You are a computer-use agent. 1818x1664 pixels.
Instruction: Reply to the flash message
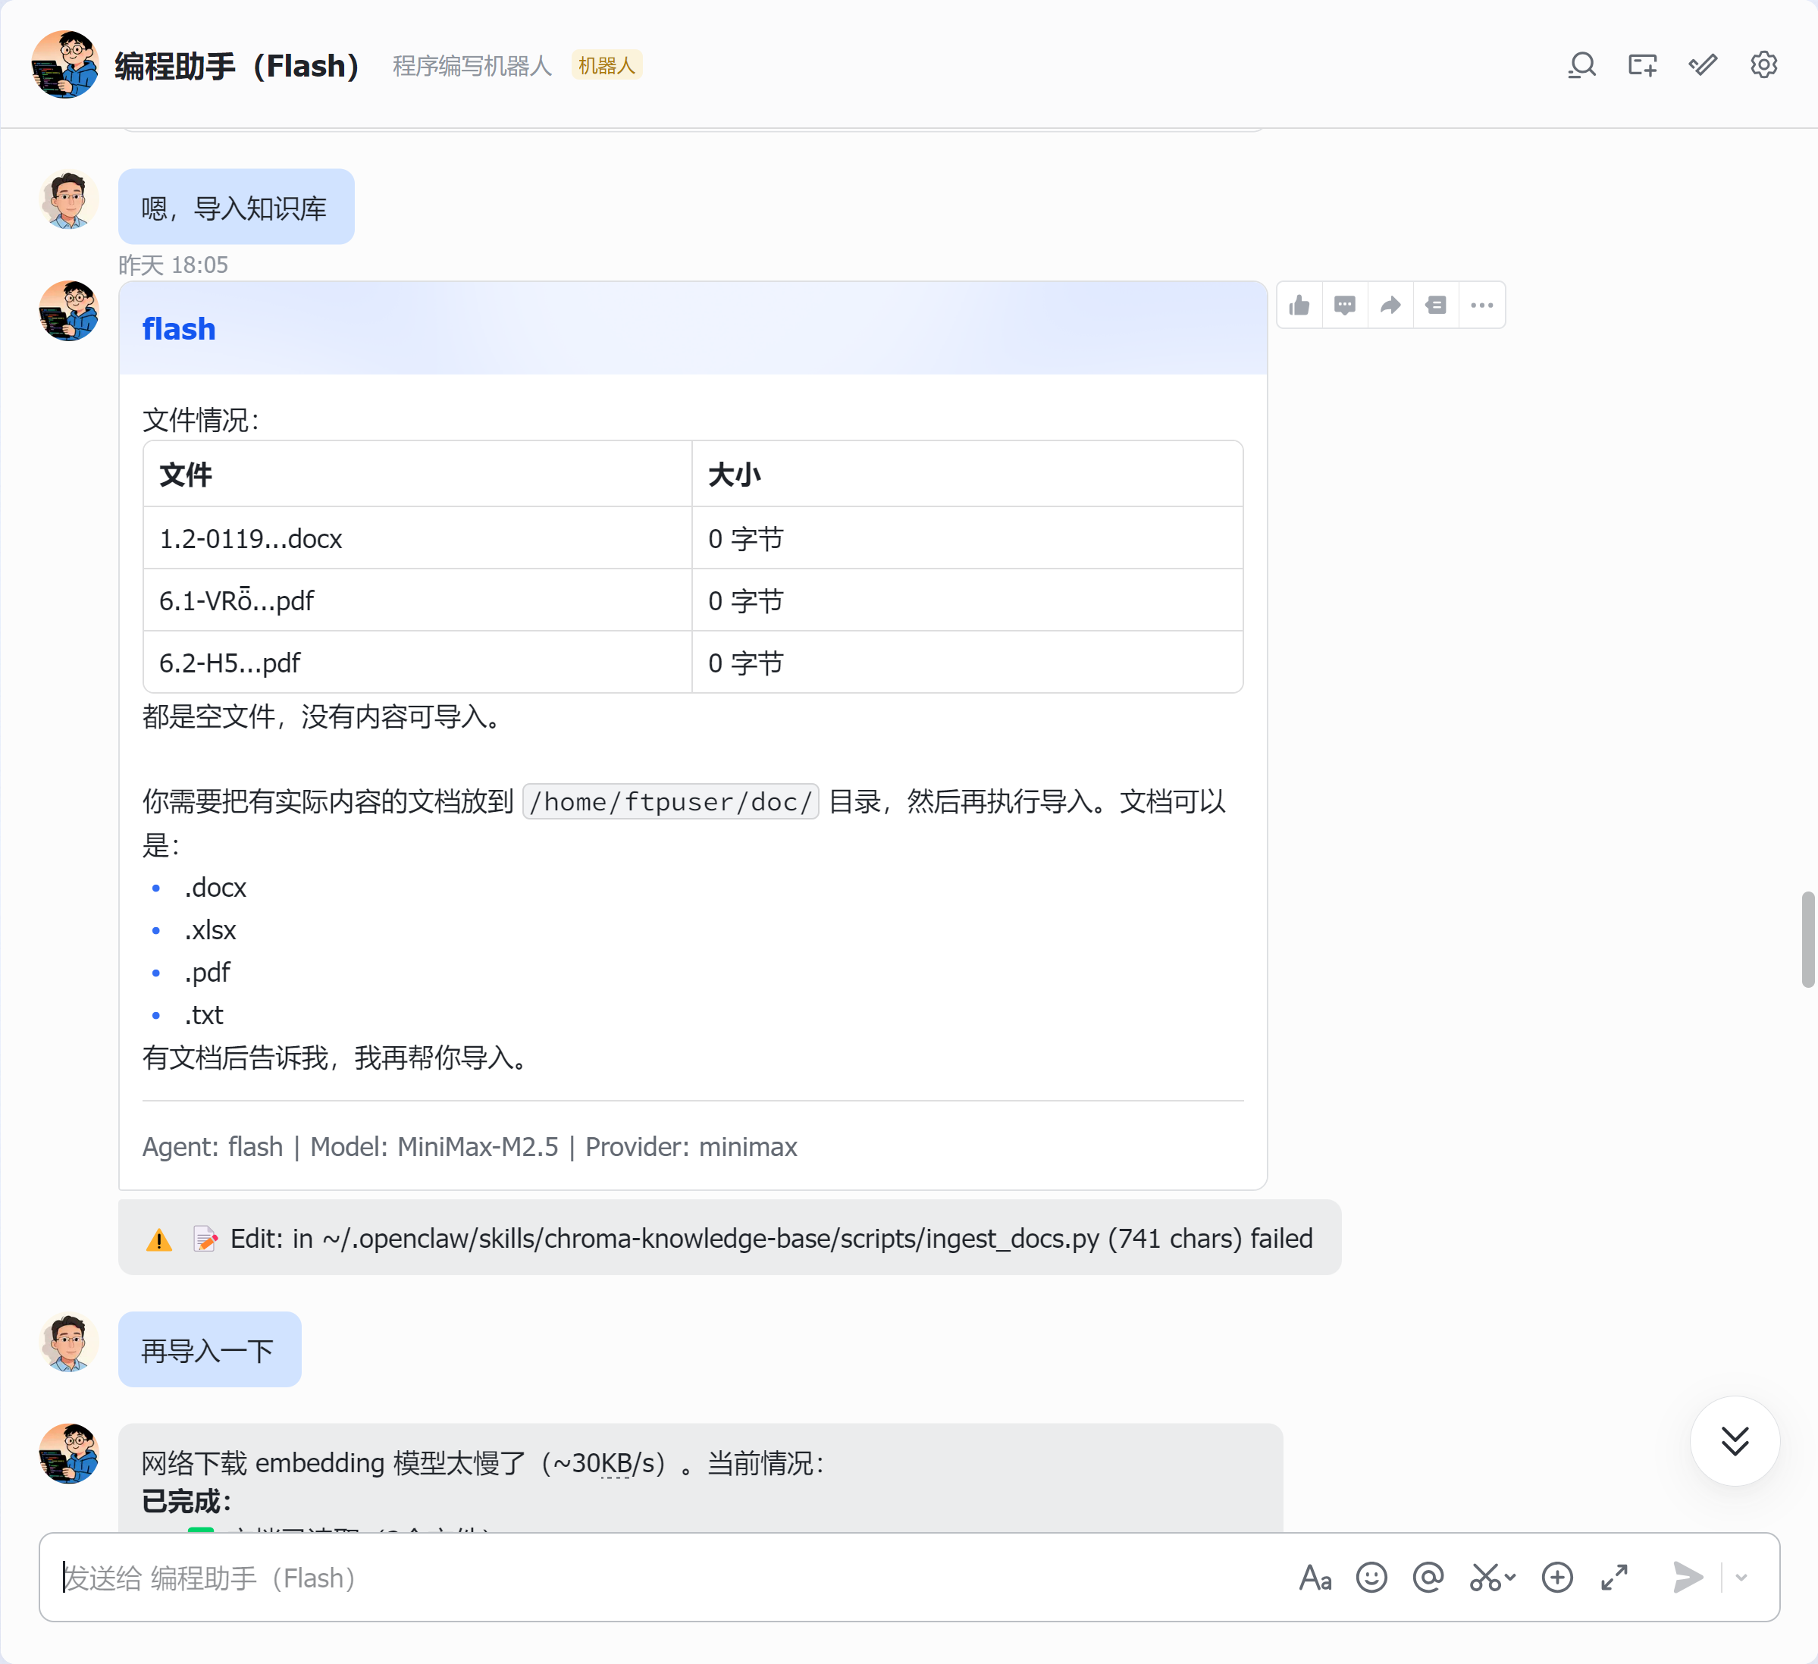coord(1345,306)
